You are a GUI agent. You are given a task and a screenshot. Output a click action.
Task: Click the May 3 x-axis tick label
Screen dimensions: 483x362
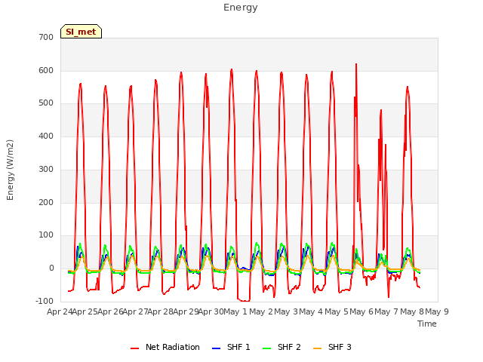tap(286, 311)
